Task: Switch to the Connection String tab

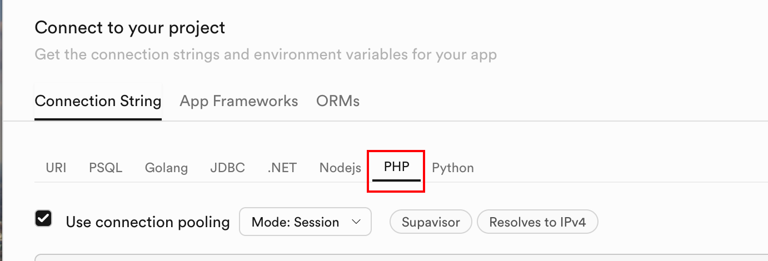Action: pos(98,101)
